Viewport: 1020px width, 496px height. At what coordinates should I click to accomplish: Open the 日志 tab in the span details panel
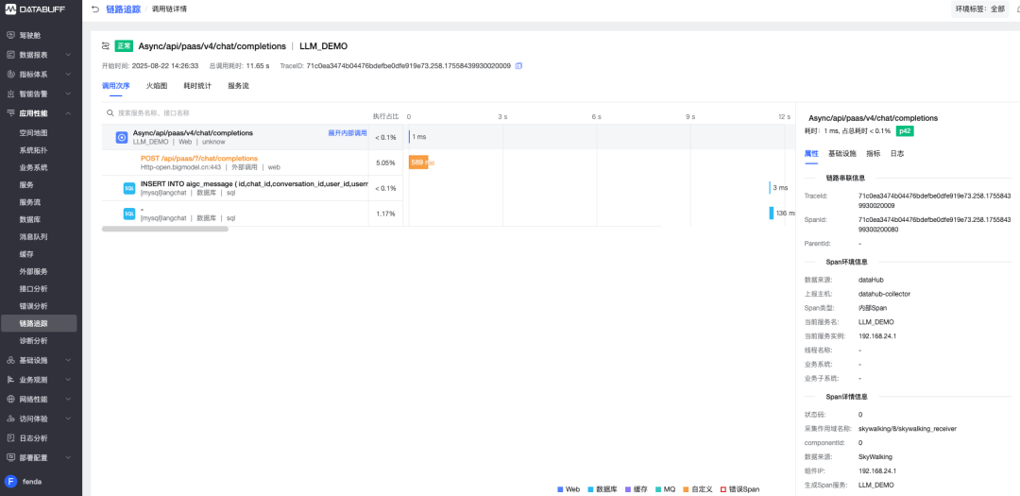tap(896, 153)
